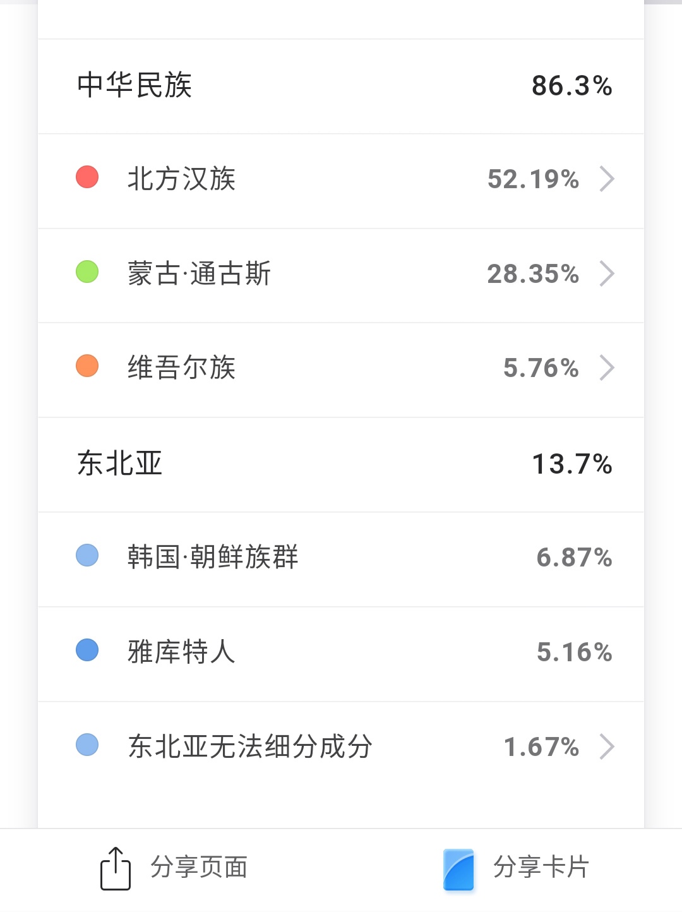Click the light blue dot beside 韩国·朝鲜族群
The width and height of the screenshot is (682, 912).
[x=87, y=555]
